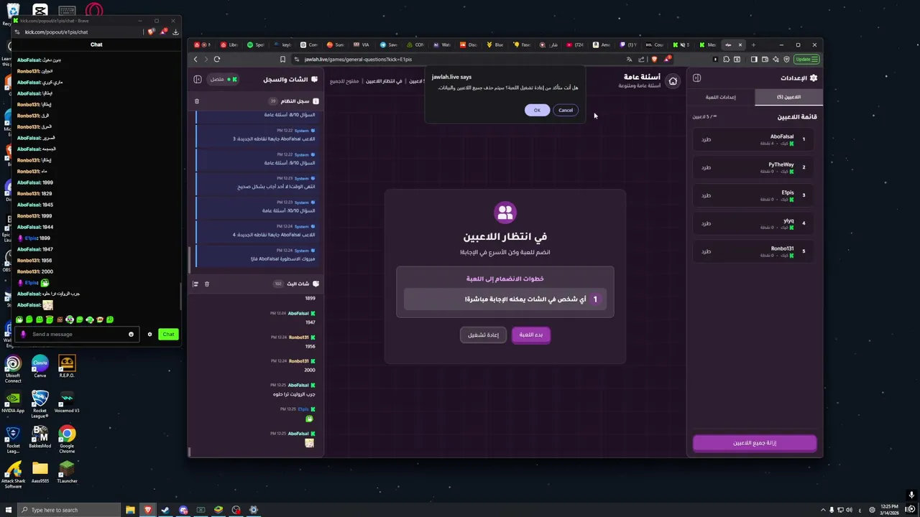Start the game with بدء اللعبة

(x=531, y=335)
